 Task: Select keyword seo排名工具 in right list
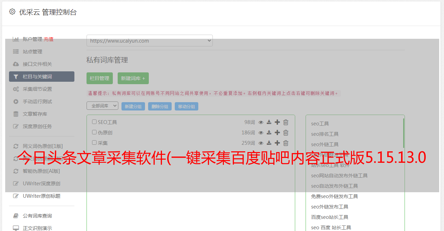[325, 134]
